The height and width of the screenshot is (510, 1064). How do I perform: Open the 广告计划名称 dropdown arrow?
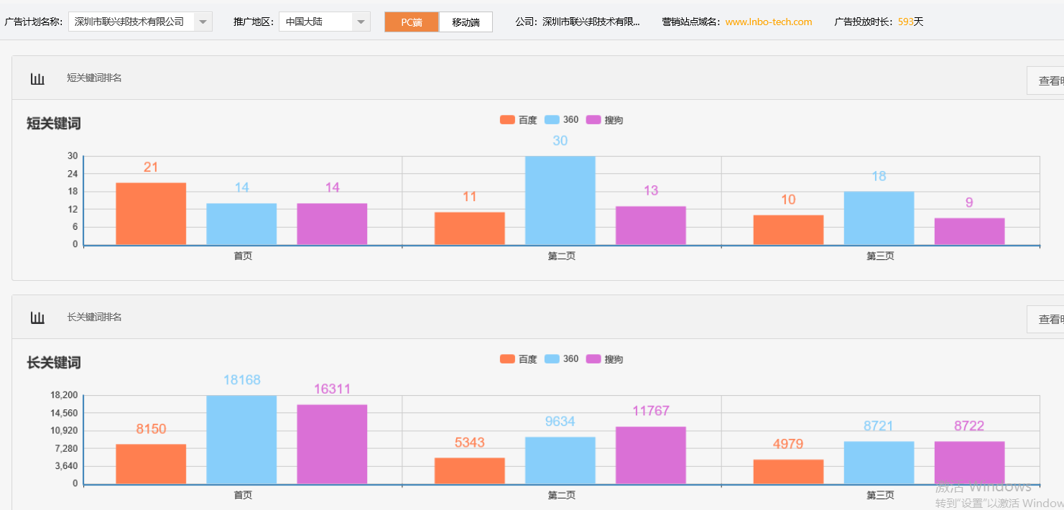(203, 22)
